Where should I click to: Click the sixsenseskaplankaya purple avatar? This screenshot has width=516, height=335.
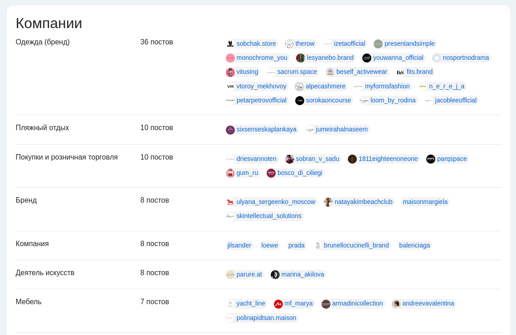[x=230, y=130]
